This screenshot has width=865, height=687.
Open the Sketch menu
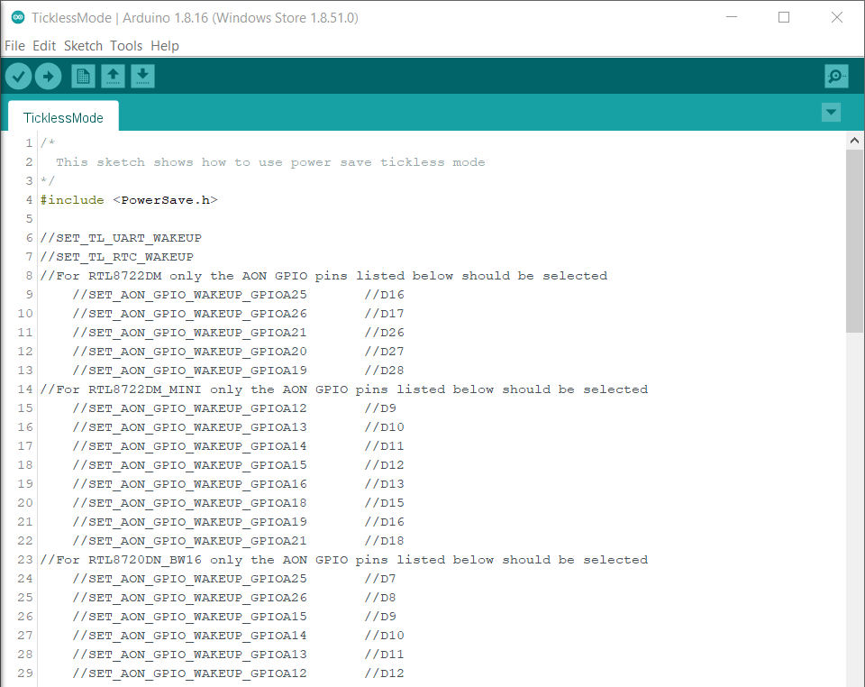[x=83, y=46]
